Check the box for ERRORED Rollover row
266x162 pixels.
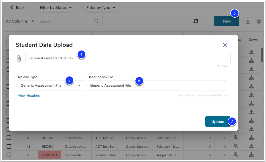pos(9,155)
